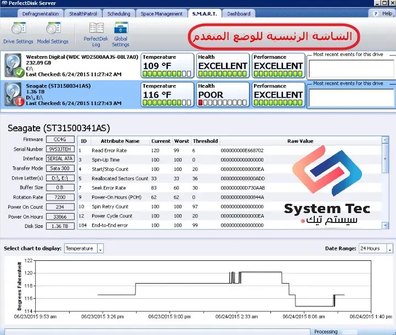Viewport: 396px width, 335px height.
Task: Select the Spin-Up Time row
Action: tap(230, 160)
